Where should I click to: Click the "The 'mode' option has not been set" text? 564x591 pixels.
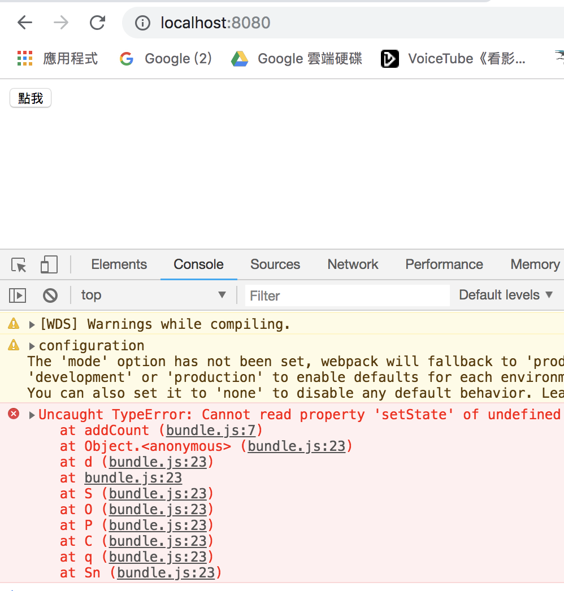(x=170, y=362)
